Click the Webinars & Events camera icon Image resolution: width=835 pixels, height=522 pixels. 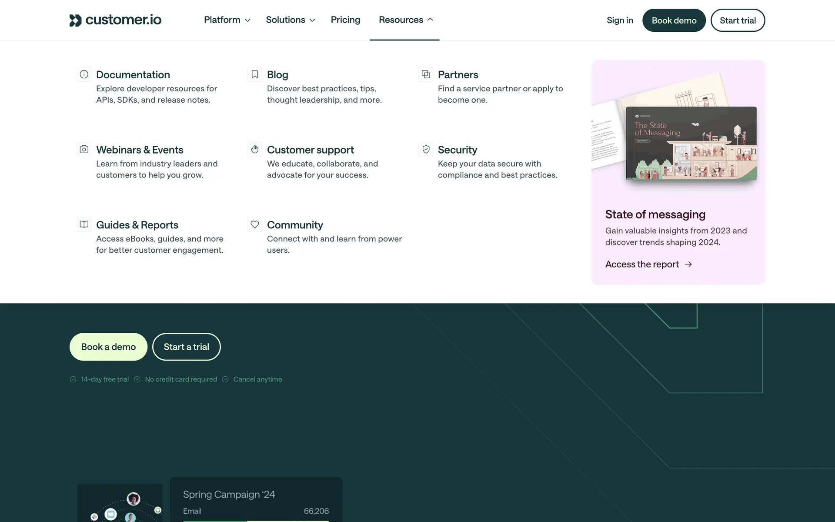84,150
